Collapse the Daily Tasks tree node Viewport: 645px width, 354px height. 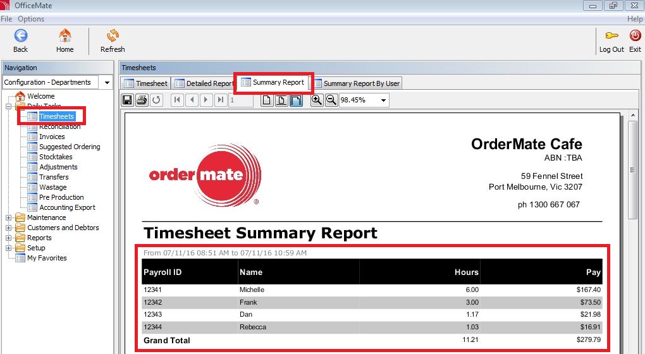tap(8, 106)
